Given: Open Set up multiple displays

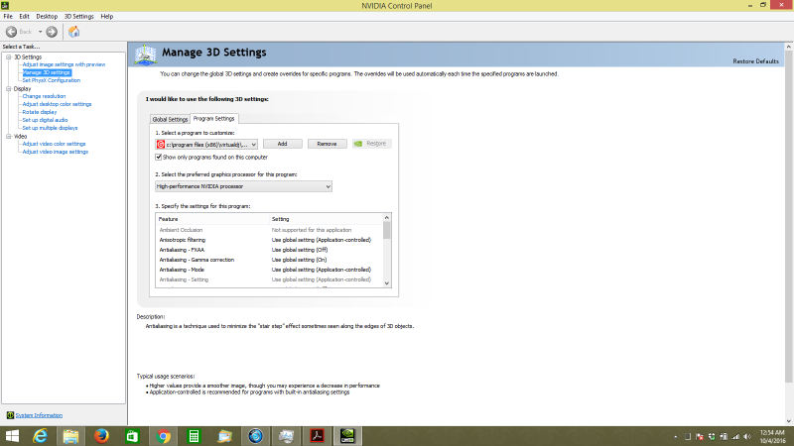Looking at the screenshot, I should point(51,128).
